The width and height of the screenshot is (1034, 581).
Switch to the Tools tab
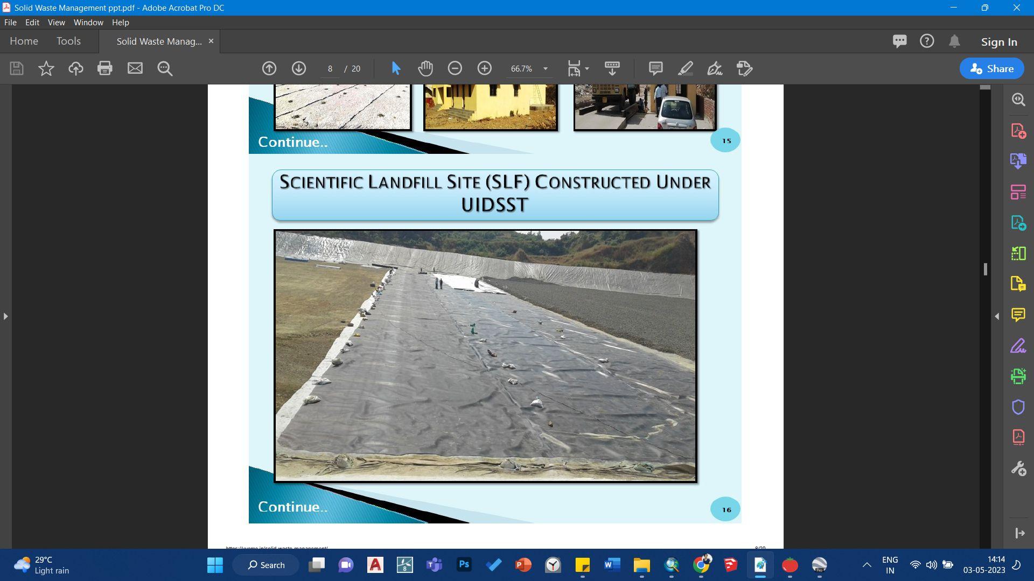tap(68, 41)
